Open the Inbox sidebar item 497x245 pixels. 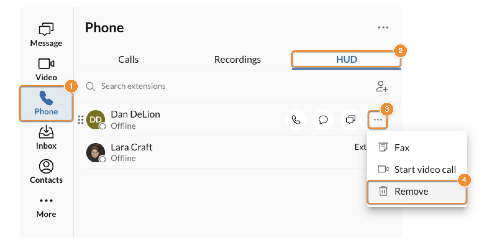tap(46, 137)
